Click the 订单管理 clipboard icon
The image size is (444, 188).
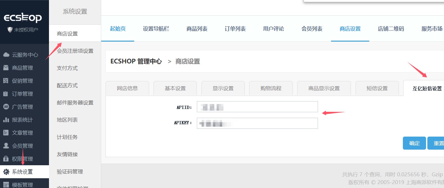(x=6, y=94)
